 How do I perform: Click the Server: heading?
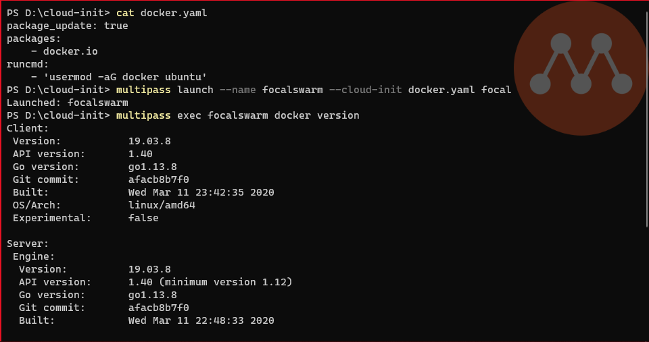coord(28,244)
